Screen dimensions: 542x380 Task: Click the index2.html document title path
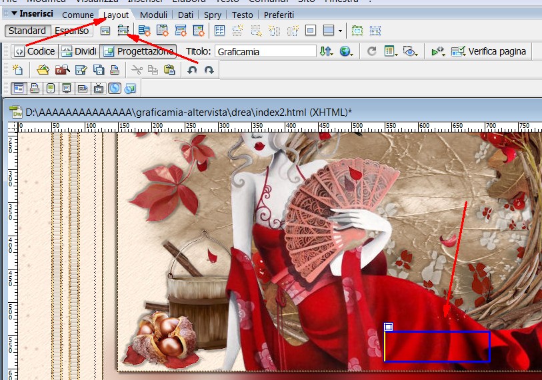pyautogui.click(x=189, y=112)
